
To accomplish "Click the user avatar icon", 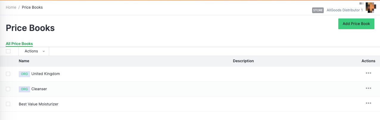I will pos(370,7).
